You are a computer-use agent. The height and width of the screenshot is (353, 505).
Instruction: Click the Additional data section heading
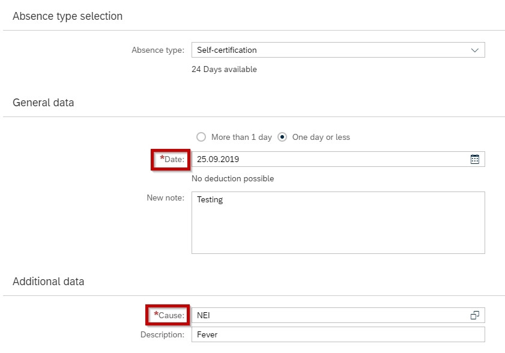coord(48,282)
